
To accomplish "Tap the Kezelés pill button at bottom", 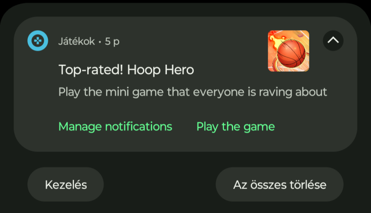I will 65,184.
